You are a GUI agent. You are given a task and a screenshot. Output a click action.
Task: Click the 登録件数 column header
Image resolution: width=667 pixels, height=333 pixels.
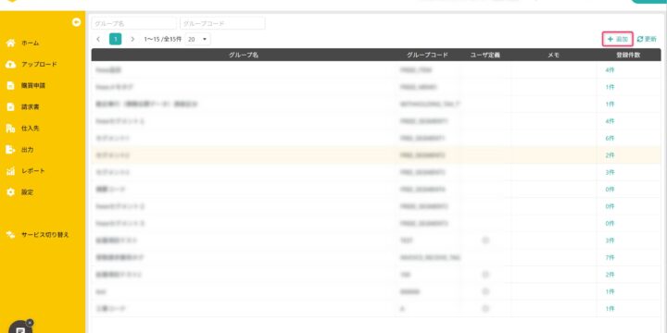pyautogui.click(x=628, y=55)
